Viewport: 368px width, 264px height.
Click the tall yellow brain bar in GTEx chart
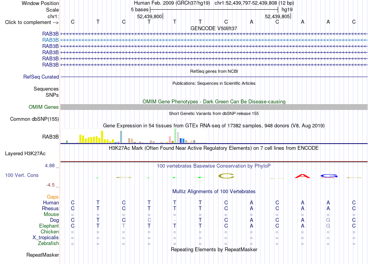tap(102, 137)
